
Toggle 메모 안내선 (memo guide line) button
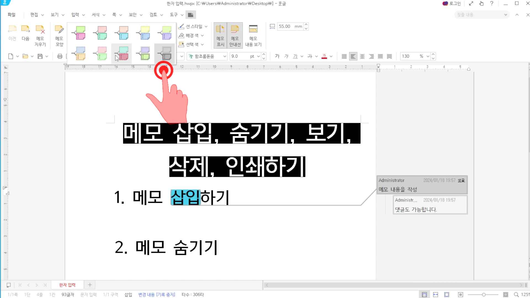point(235,36)
